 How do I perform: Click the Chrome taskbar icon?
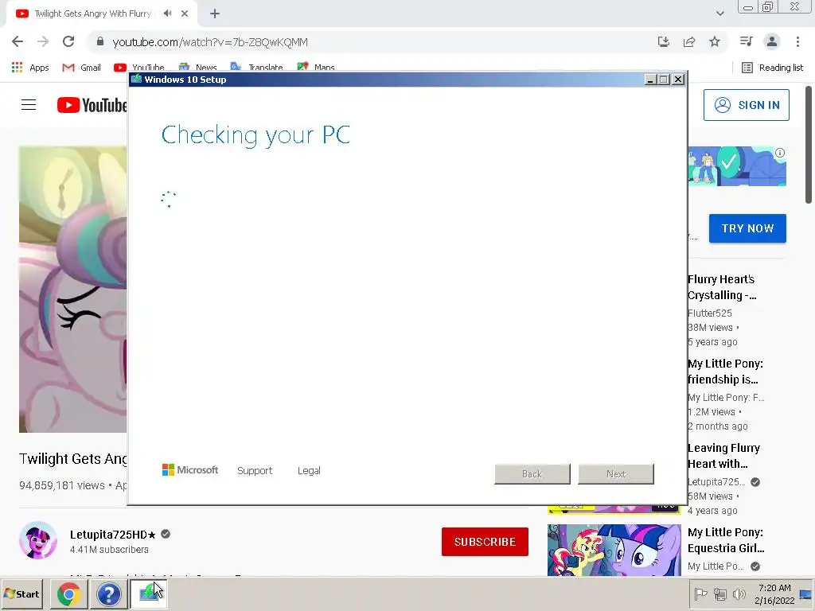tap(69, 594)
